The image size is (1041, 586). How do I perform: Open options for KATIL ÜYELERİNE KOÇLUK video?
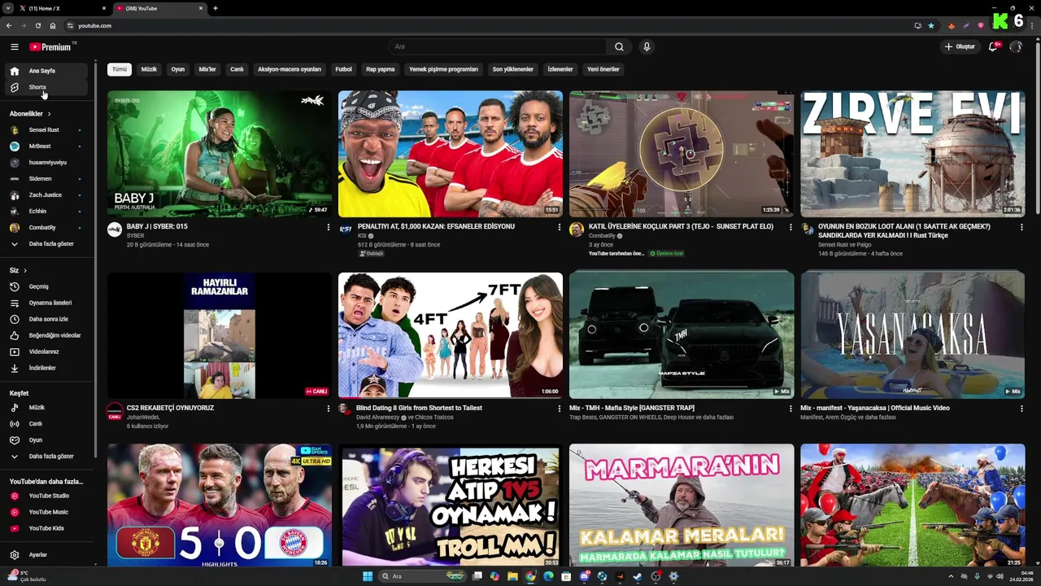point(791,227)
